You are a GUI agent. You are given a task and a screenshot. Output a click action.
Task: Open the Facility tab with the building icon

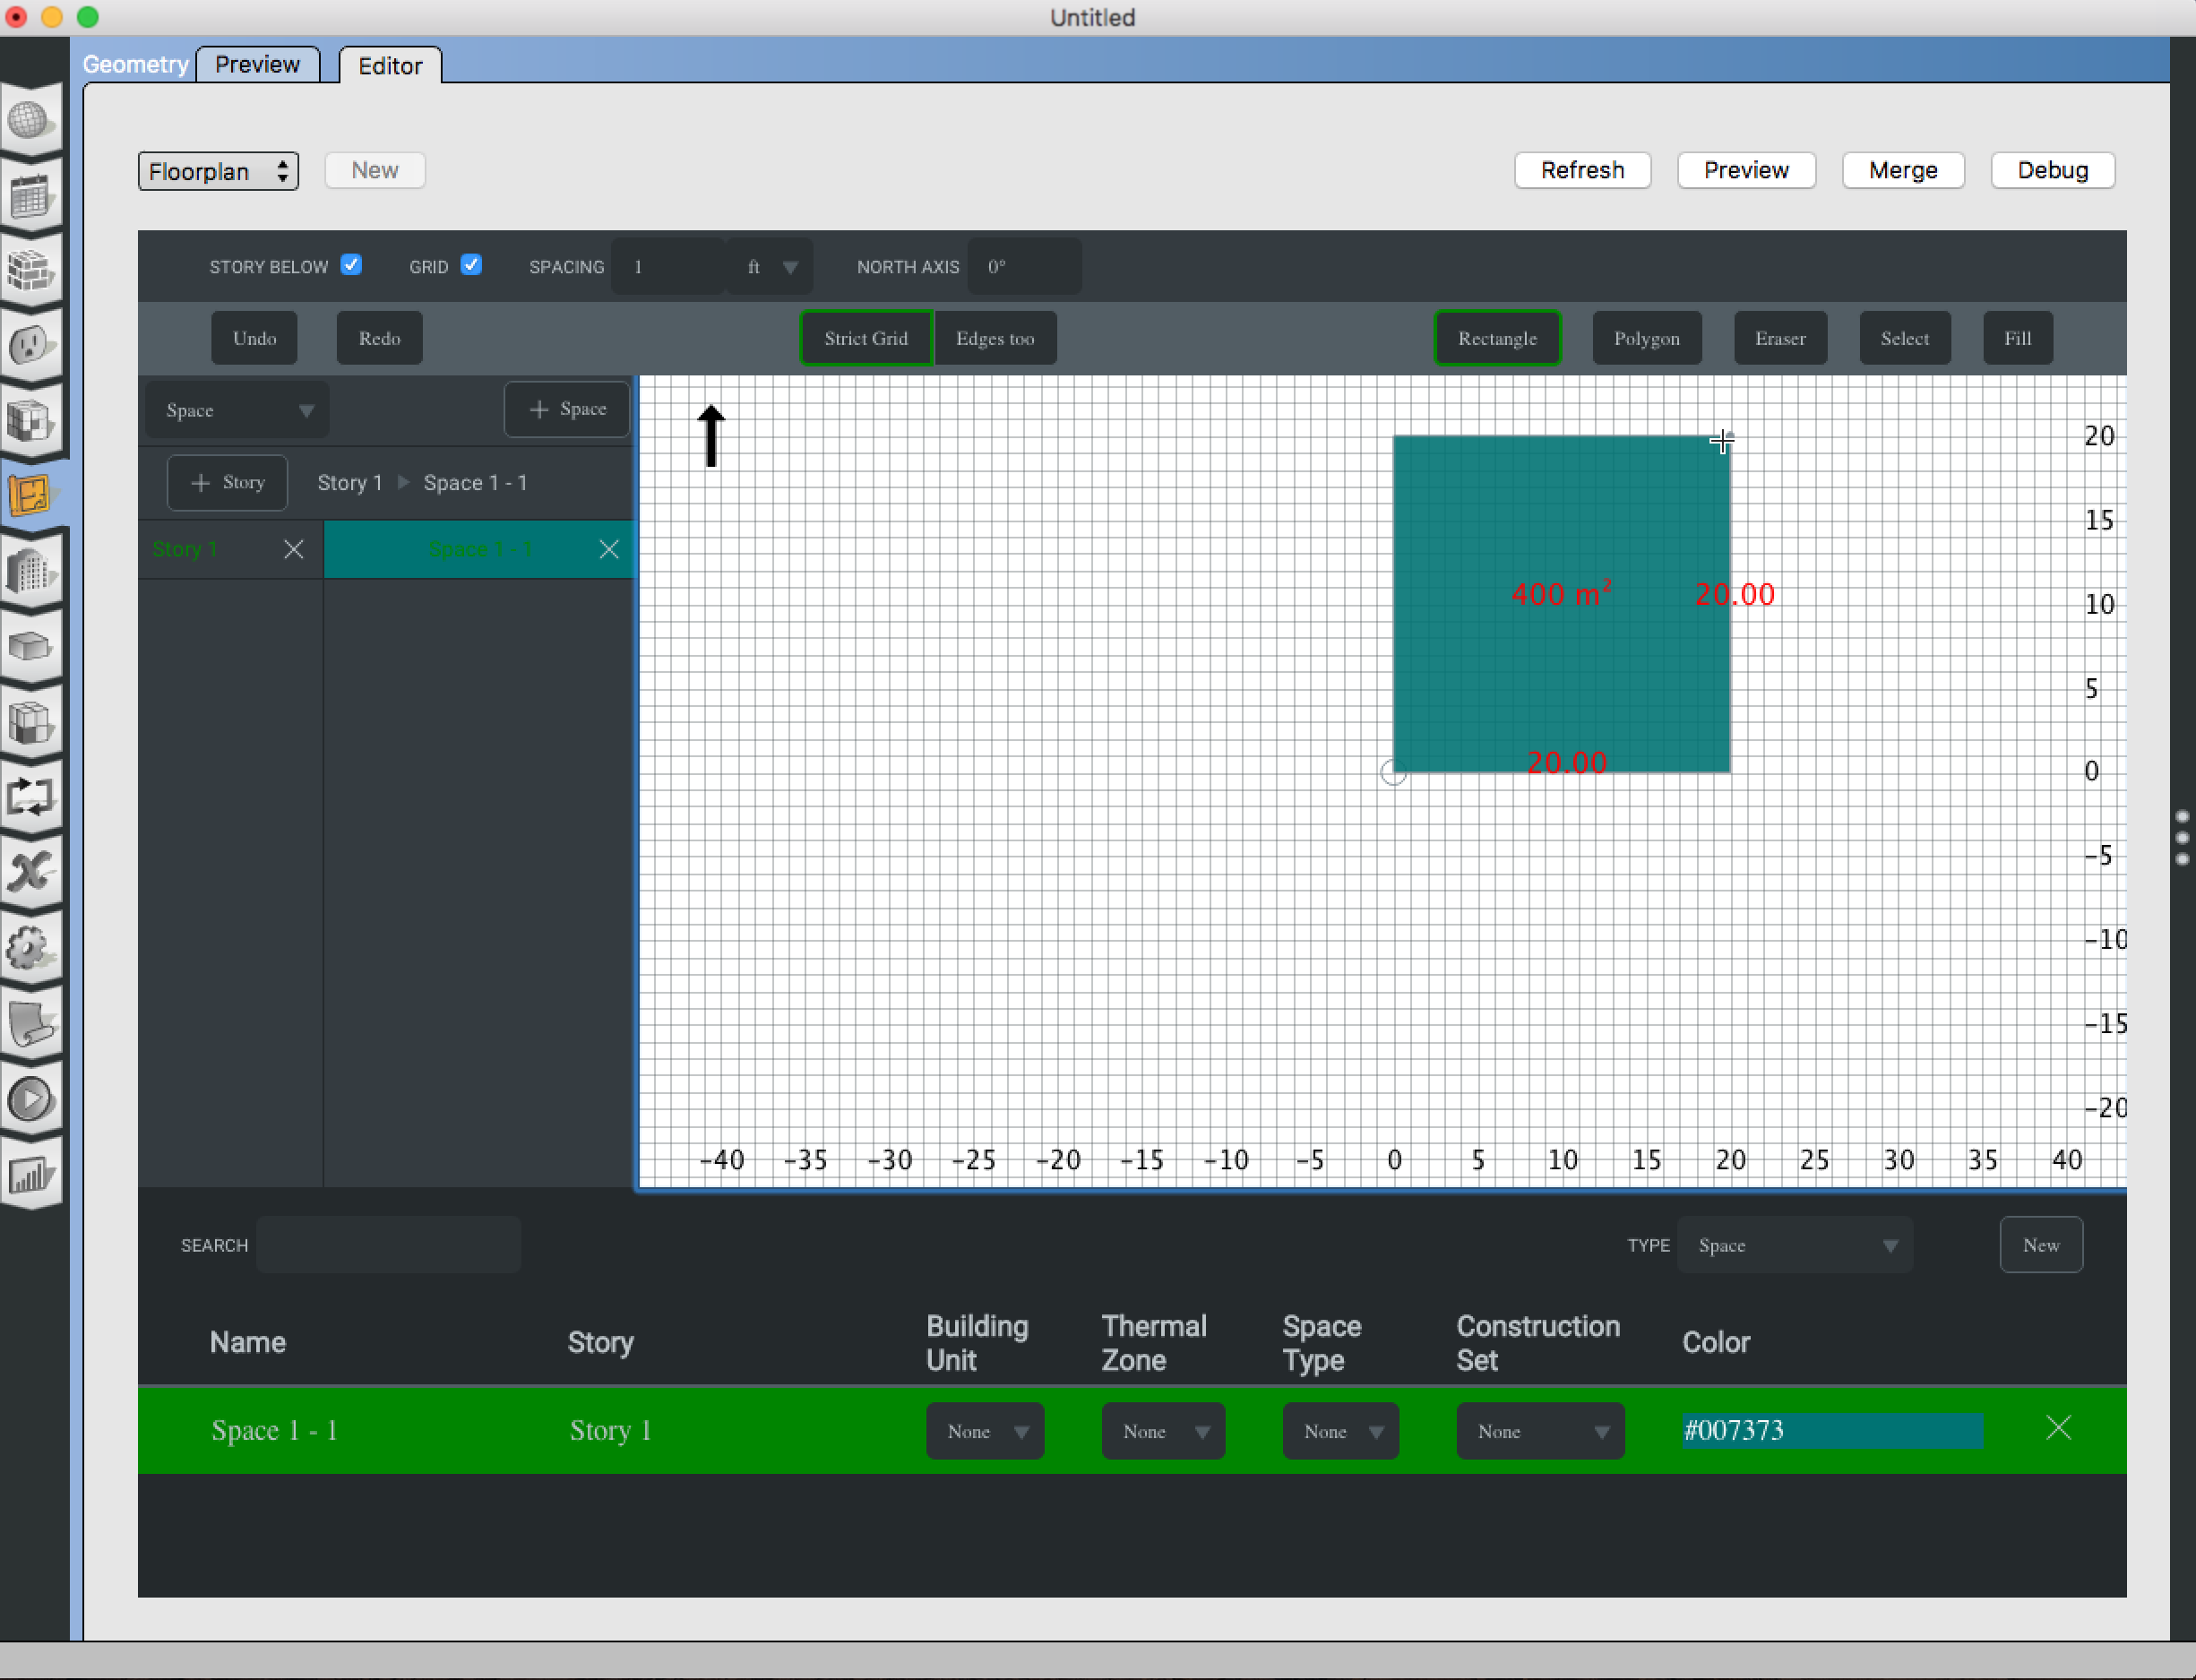33,571
